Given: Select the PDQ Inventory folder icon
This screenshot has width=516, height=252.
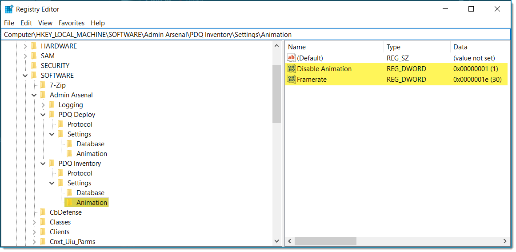Looking at the screenshot, I should point(52,163).
